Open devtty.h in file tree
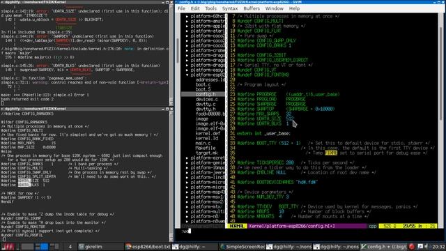 pyautogui.click(x=206, y=109)
